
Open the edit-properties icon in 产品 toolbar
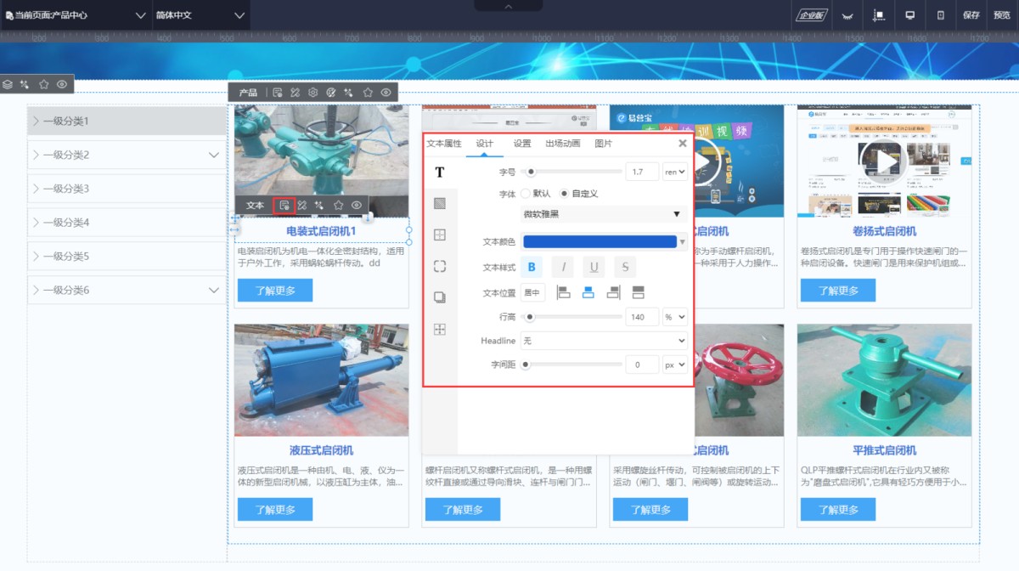point(277,92)
